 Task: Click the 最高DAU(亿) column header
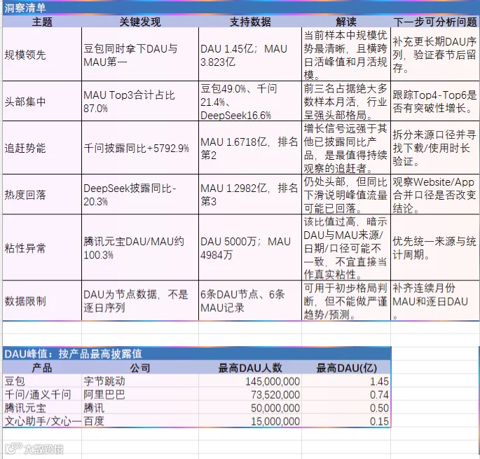(x=346, y=368)
